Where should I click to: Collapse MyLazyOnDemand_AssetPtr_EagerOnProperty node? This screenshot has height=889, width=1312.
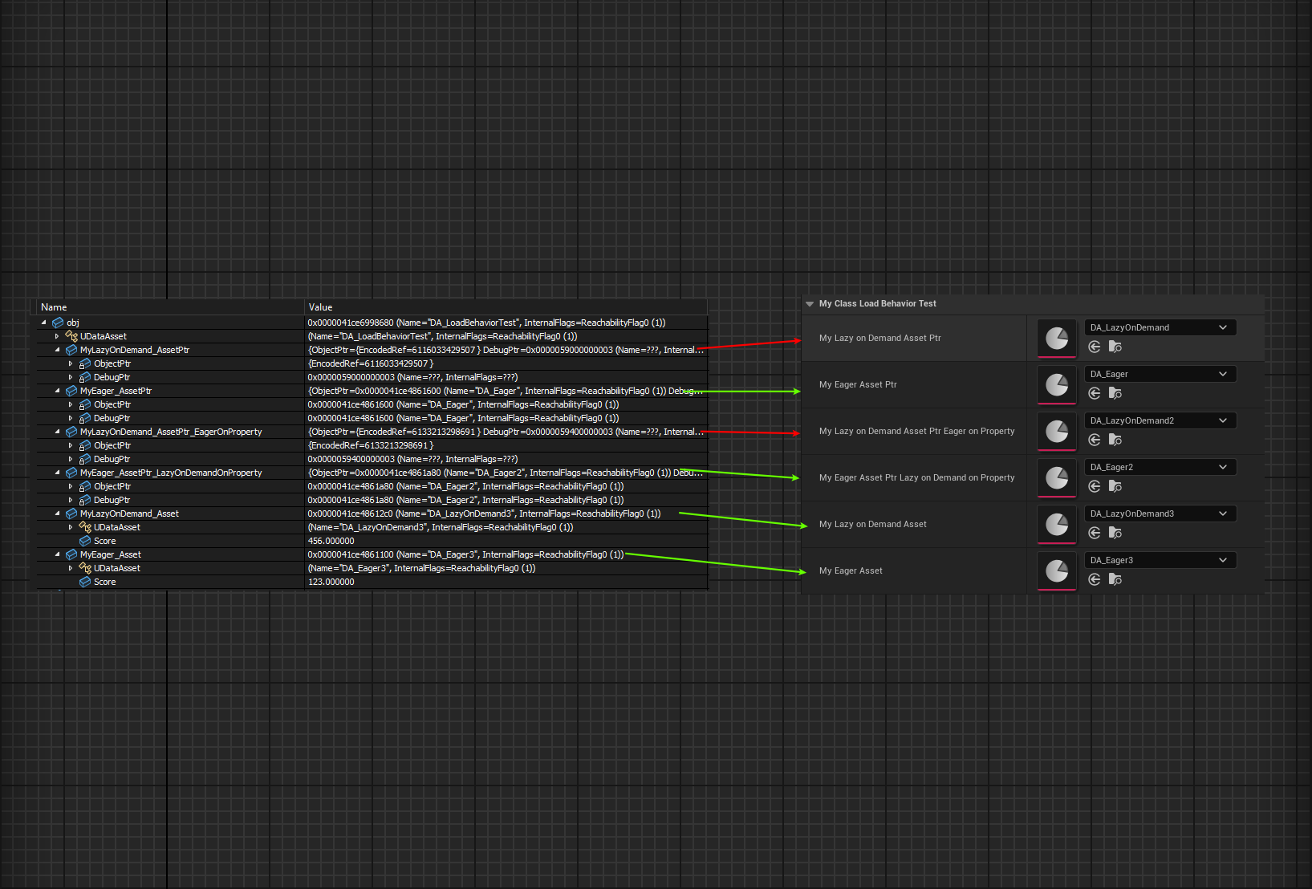click(x=58, y=432)
